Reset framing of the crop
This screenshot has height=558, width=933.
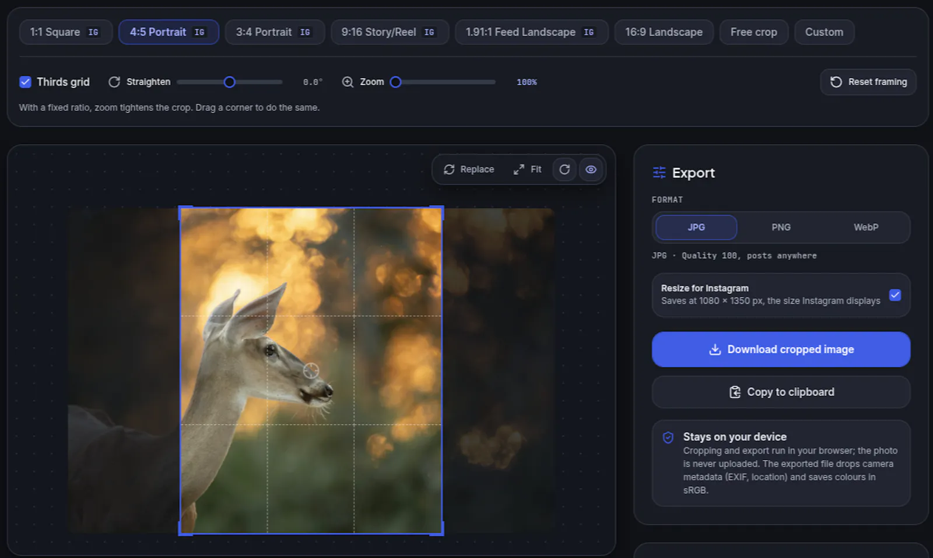click(x=868, y=82)
